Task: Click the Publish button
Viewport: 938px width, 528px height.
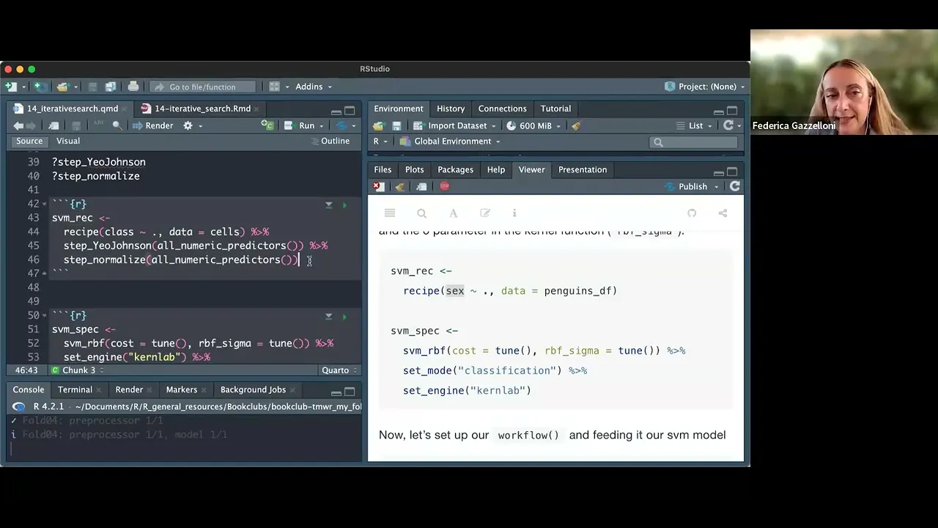Action: tap(687, 187)
